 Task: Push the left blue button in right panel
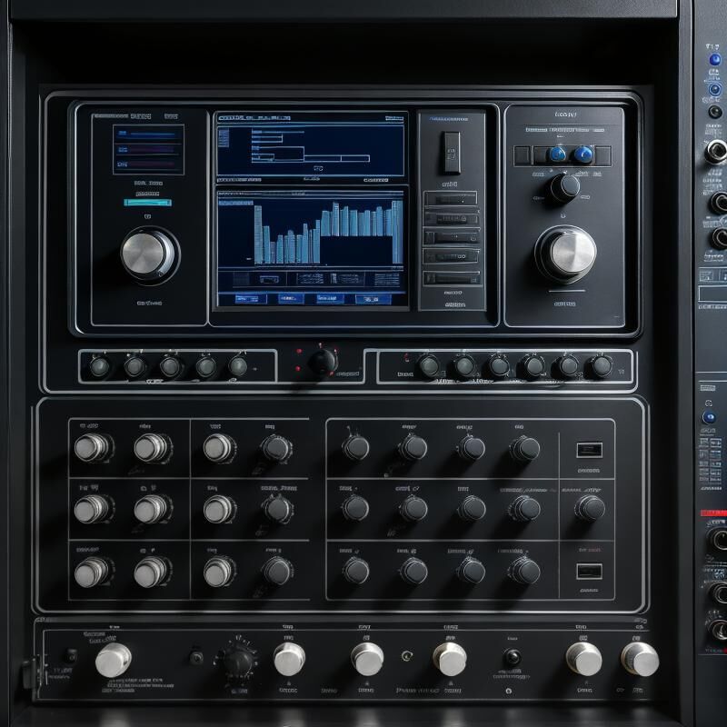click(557, 154)
